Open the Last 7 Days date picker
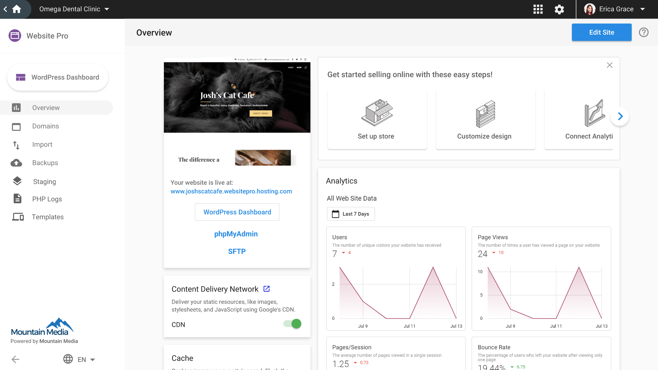 [351, 214]
